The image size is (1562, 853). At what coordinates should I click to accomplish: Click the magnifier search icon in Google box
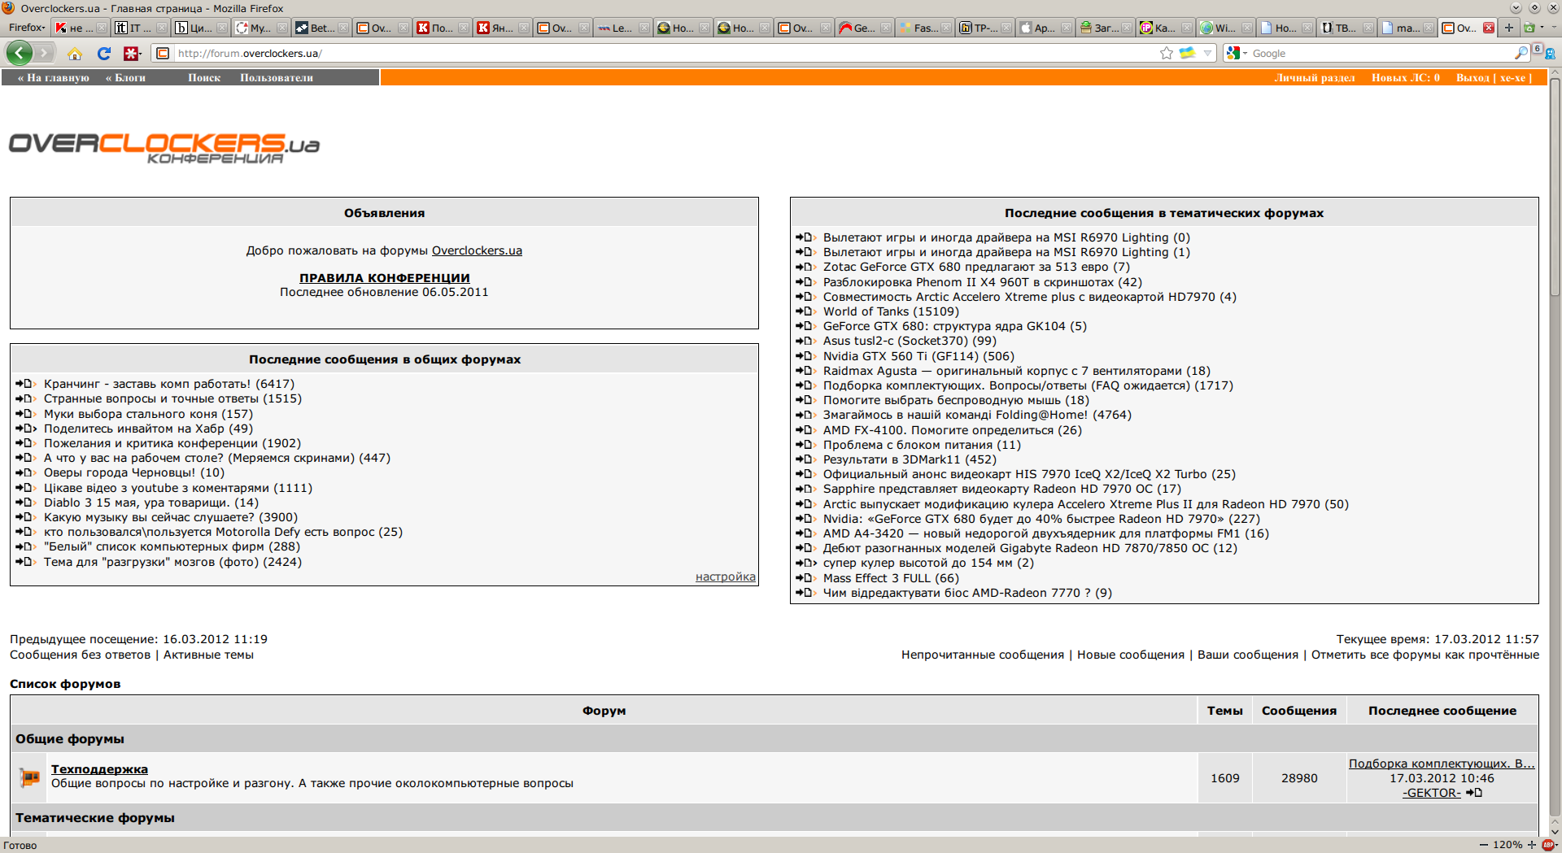pos(1521,54)
